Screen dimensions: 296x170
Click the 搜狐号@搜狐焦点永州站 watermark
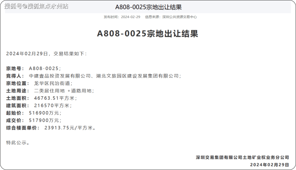point(36,6)
